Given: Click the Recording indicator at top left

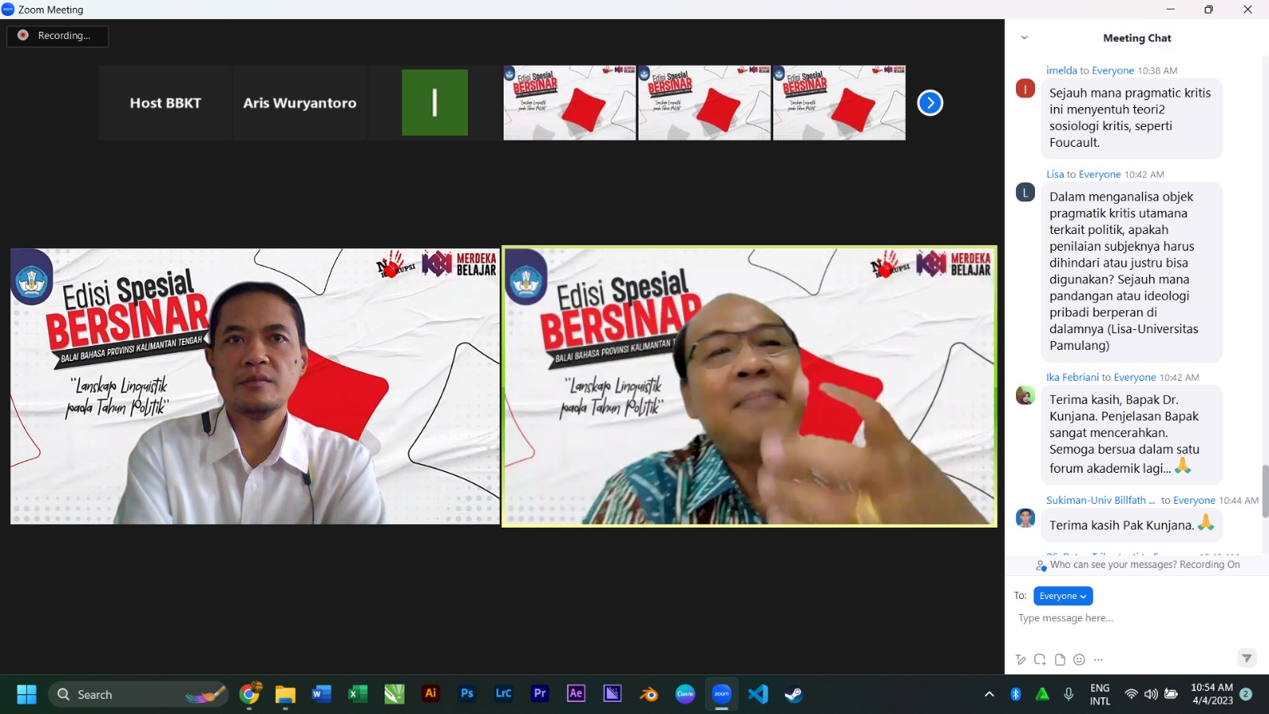Looking at the screenshot, I should tap(57, 36).
